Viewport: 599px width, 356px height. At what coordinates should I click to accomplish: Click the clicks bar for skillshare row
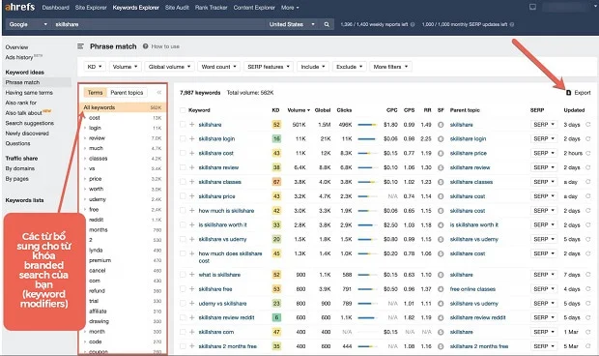[x=367, y=125]
